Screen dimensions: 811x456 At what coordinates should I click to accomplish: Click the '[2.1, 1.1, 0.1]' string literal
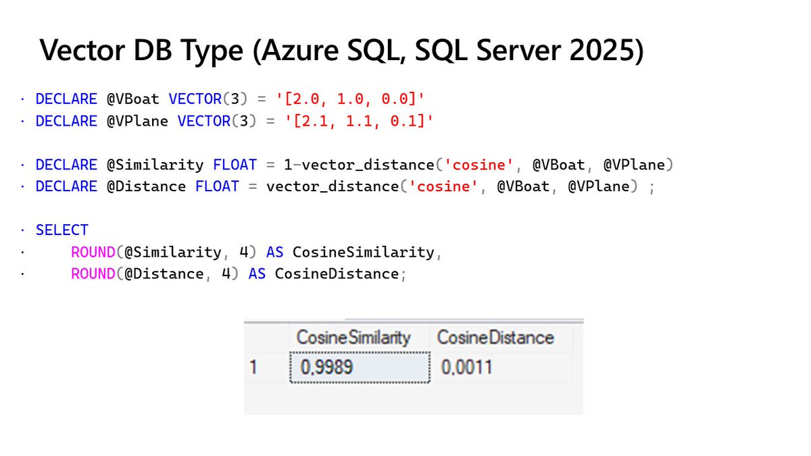click(359, 122)
